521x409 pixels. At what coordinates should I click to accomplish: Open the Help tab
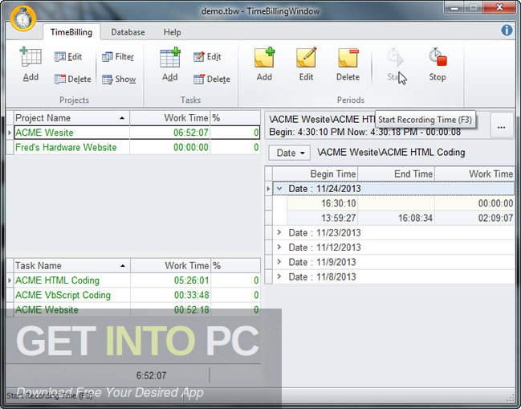(172, 32)
